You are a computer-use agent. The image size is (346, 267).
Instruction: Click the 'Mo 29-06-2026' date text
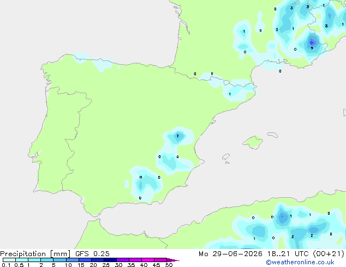click(230, 253)
